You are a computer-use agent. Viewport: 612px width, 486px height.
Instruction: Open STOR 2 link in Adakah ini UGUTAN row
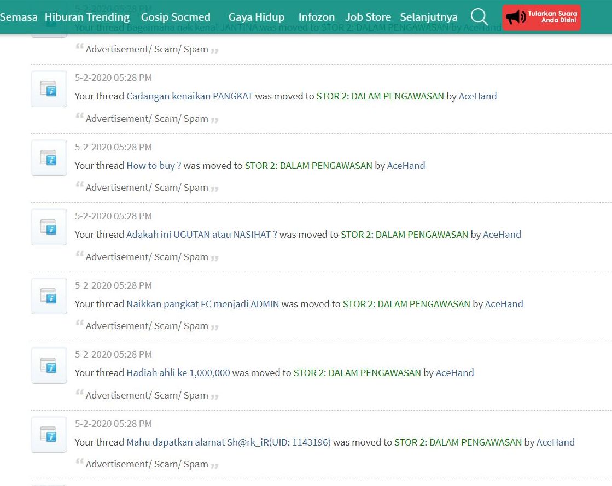click(x=404, y=235)
